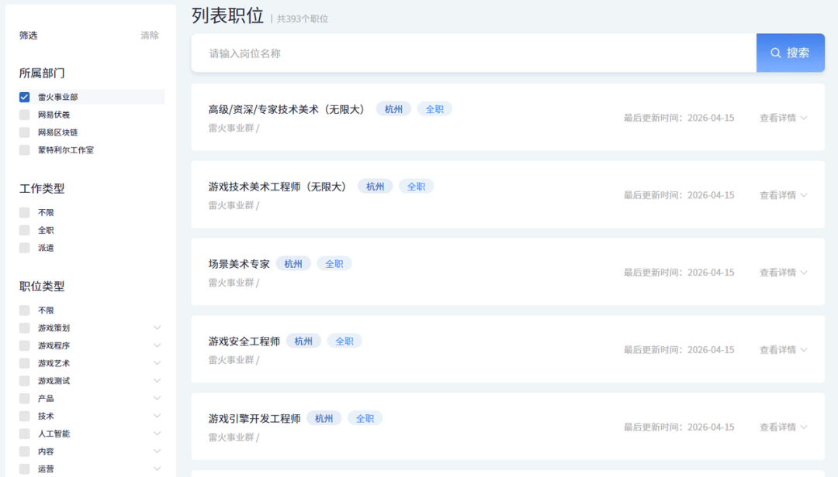Click the 杭州 tag on 游戏技术美术工程师

tap(375, 186)
